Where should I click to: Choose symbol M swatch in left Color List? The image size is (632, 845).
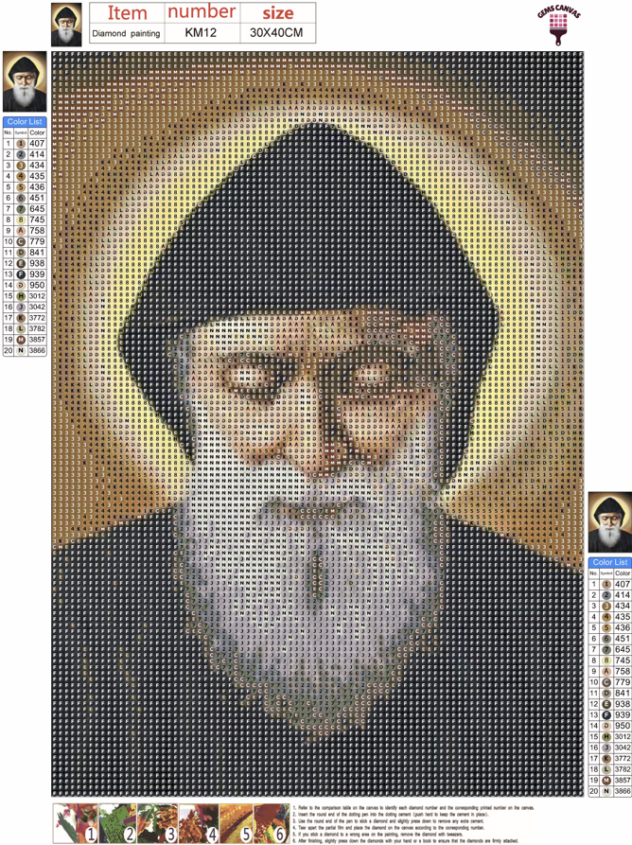(x=21, y=339)
